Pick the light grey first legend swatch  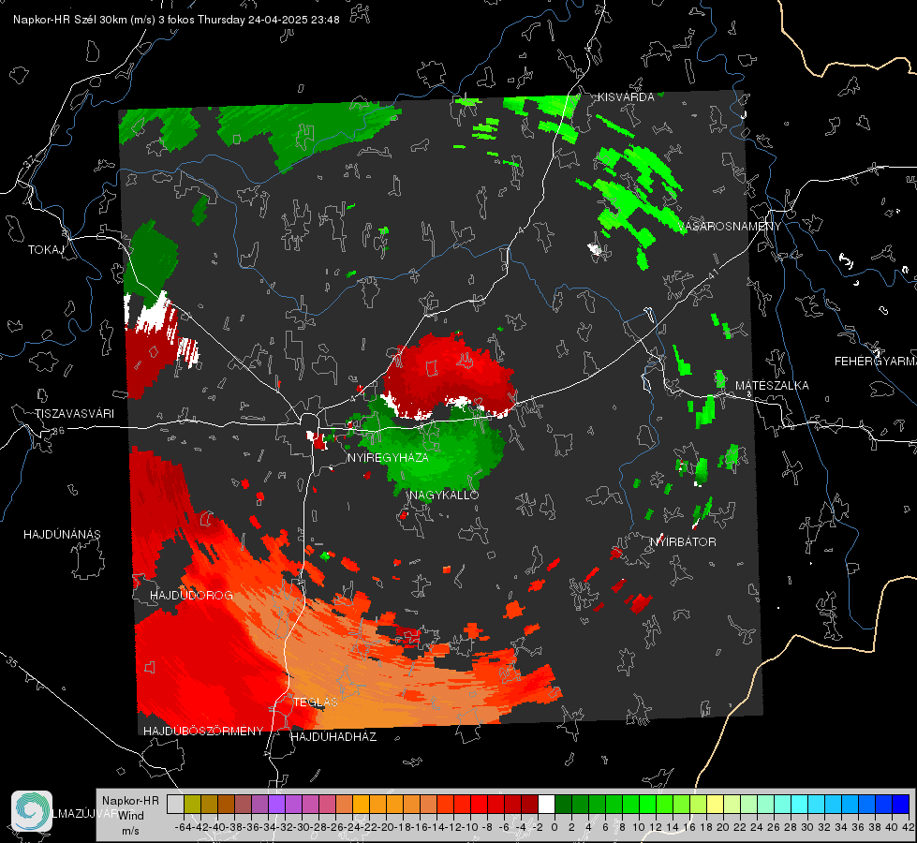[175, 805]
